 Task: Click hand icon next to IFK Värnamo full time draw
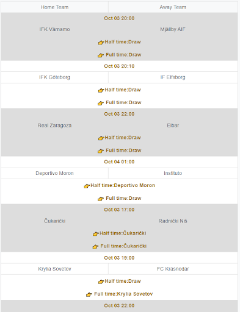(101, 55)
